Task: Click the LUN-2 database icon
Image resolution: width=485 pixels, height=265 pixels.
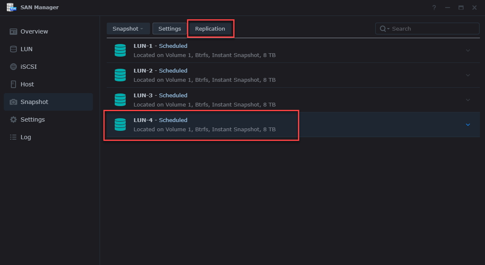Action: 120,75
